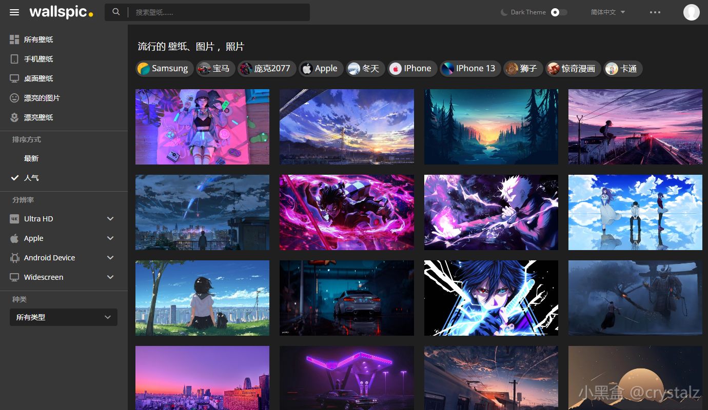Click the Dark Theme moon icon
This screenshot has height=410, width=708.
pos(504,12)
